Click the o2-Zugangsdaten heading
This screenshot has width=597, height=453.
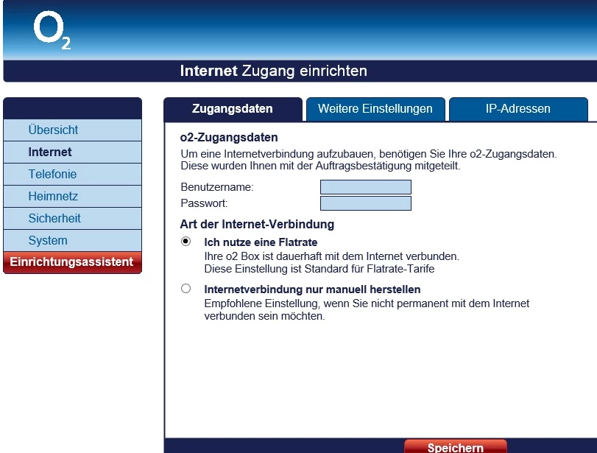point(229,138)
